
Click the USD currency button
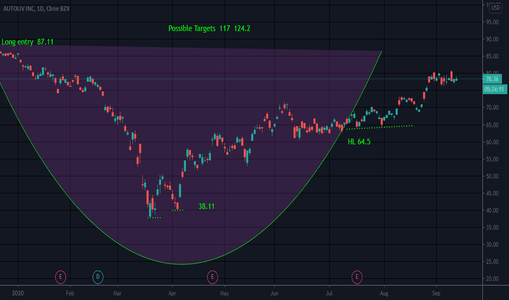(x=495, y=8)
